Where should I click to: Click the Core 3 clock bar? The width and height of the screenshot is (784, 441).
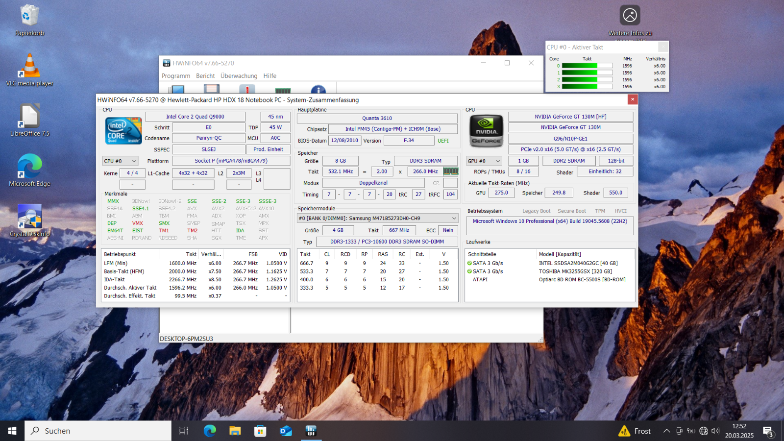[x=587, y=86]
